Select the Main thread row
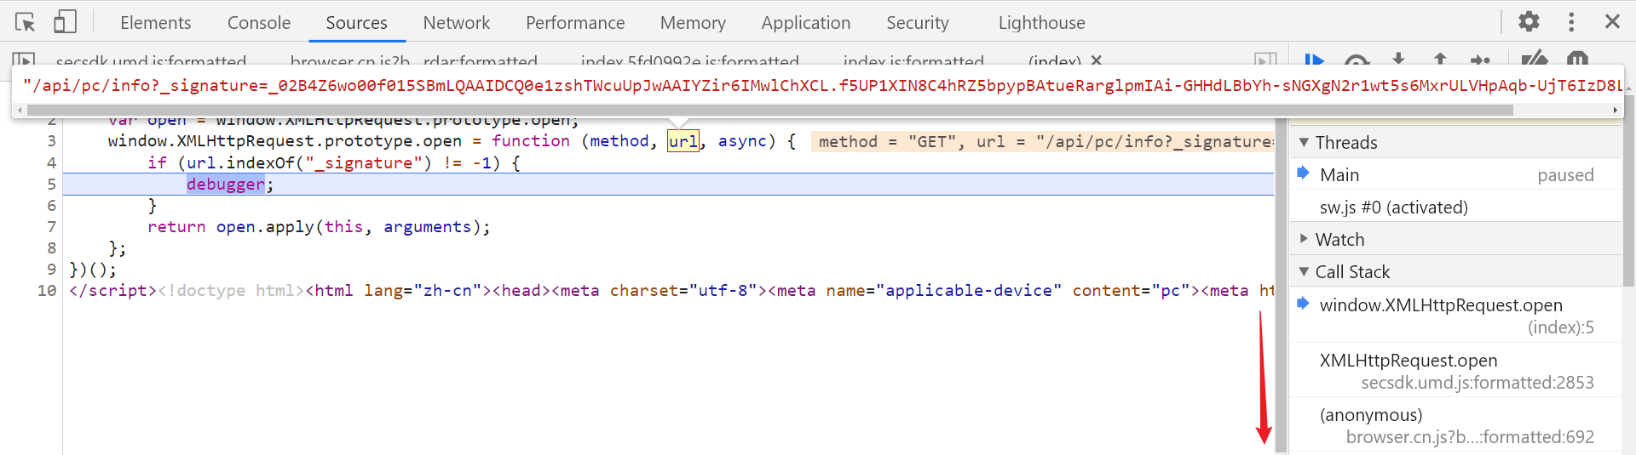Viewport: 1636px width, 455px height. point(1455,175)
